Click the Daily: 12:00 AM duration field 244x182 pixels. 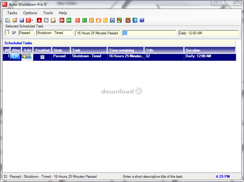pyautogui.click(x=209, y=33)
